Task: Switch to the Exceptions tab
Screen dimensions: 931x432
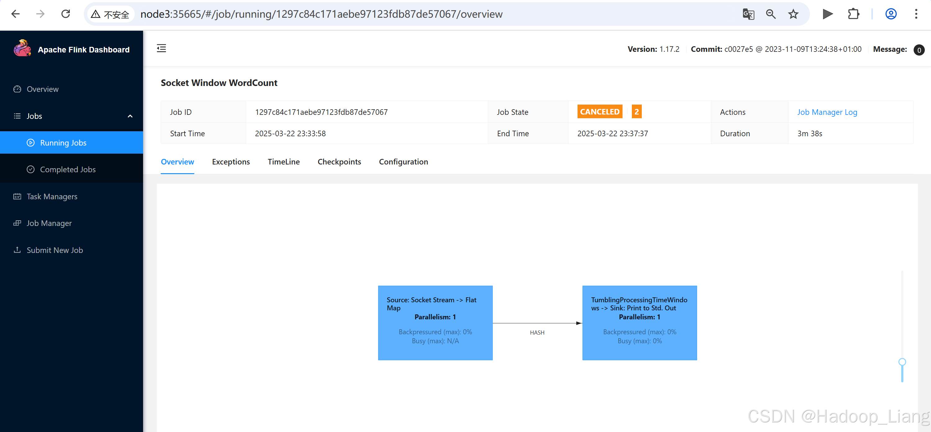Action: tap(231, 162)
